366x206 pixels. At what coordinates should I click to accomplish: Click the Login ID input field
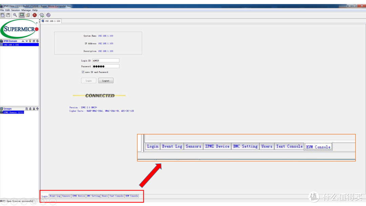click(106, 61)
